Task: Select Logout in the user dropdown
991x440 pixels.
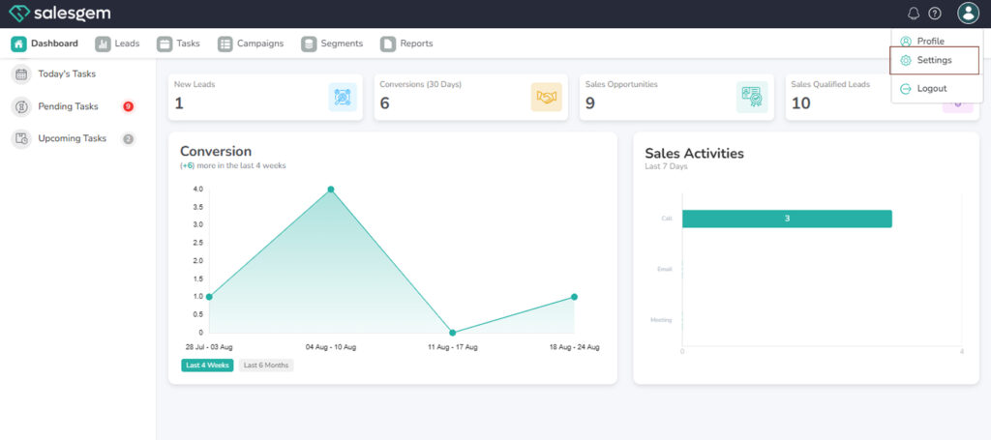Action: pyautogui.click(x=931, y=89)
